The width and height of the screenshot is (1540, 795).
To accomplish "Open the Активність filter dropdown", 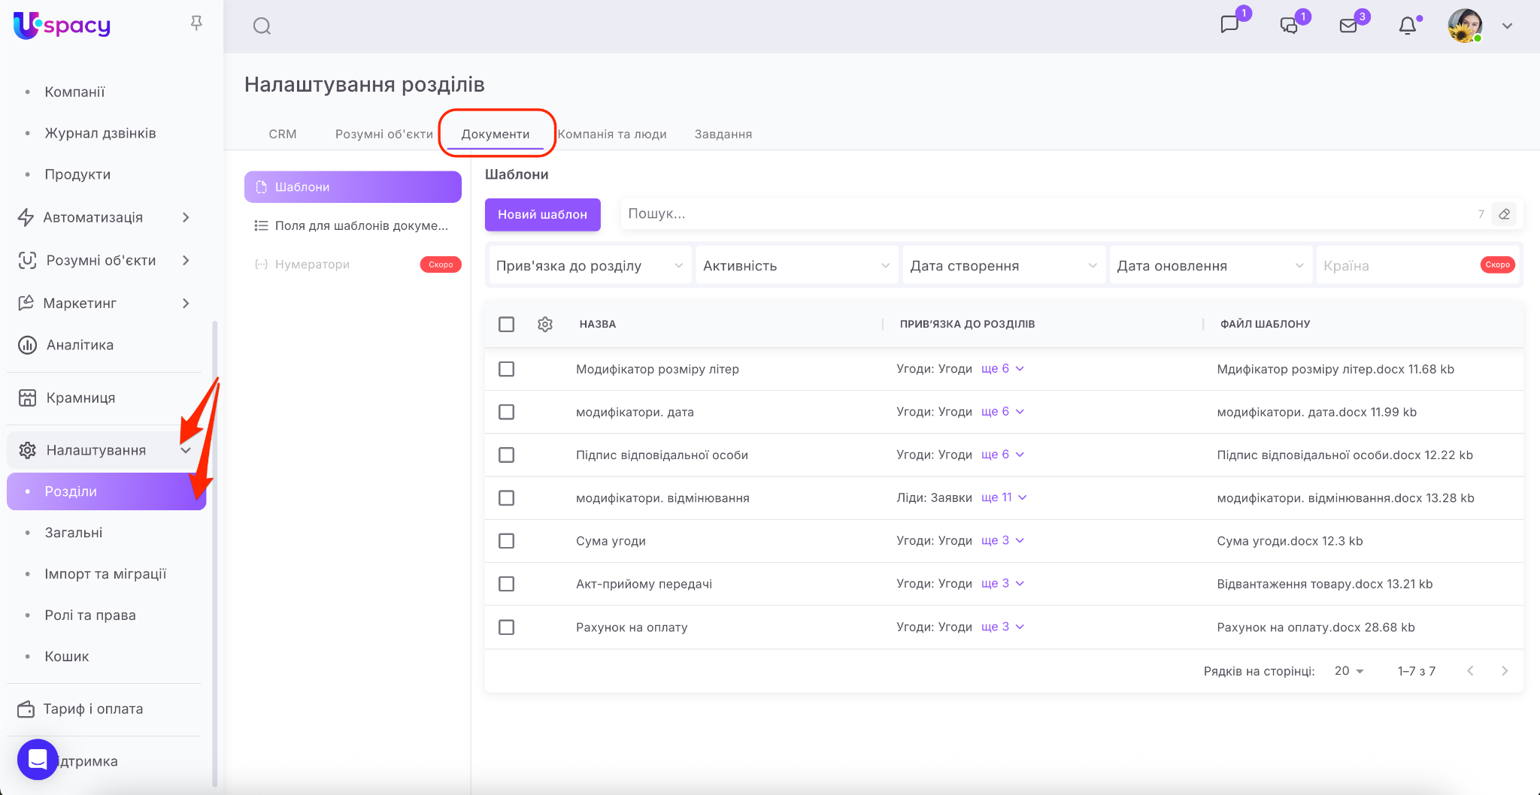I will pos(796,266).
